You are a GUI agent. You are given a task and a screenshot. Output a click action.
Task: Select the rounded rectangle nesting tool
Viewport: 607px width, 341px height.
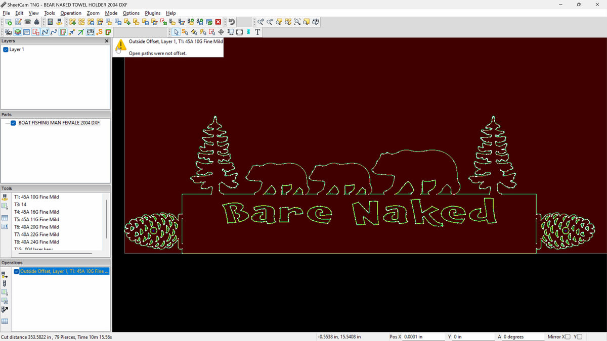click(x=239, y=32)
